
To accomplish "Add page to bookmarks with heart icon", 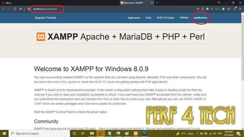I will 217,9.
